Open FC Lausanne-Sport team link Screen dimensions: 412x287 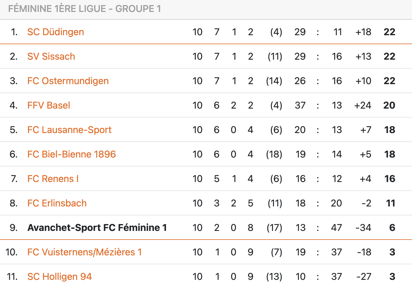(x=69, y=130)
